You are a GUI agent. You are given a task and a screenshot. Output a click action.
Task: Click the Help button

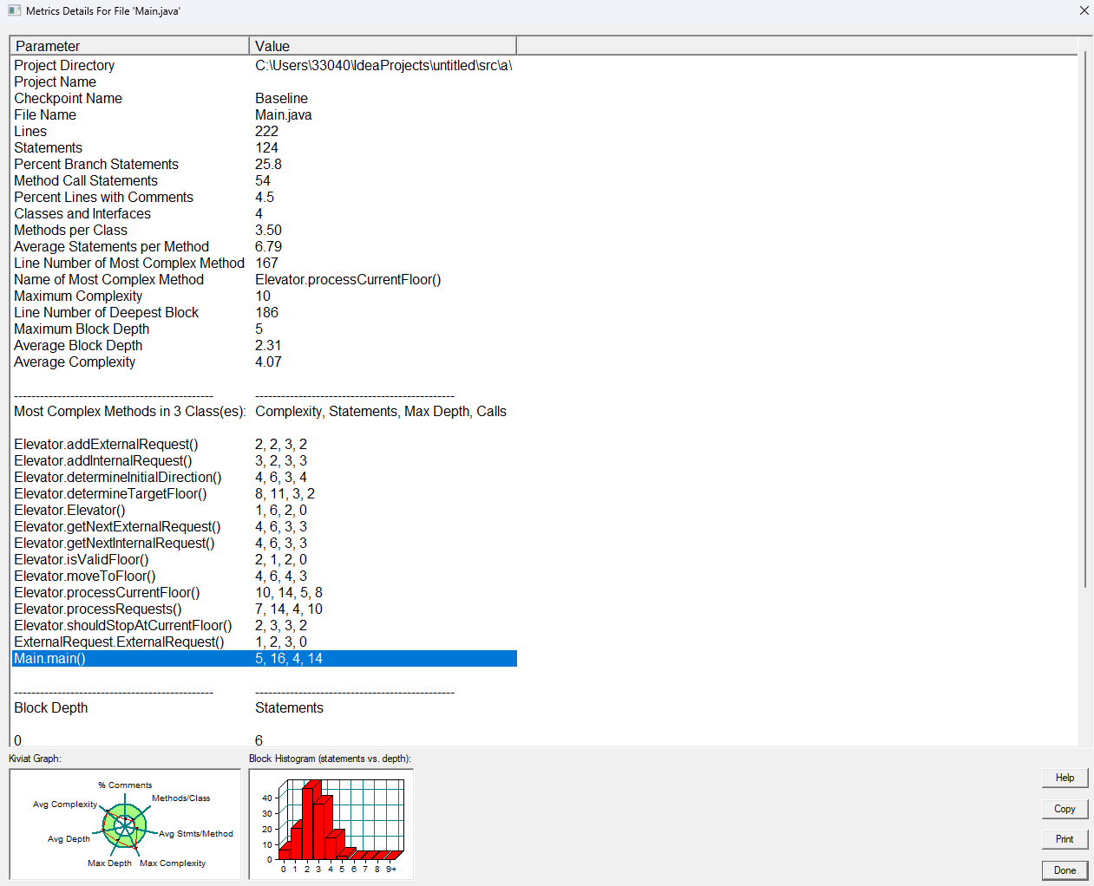point(1065,778)
